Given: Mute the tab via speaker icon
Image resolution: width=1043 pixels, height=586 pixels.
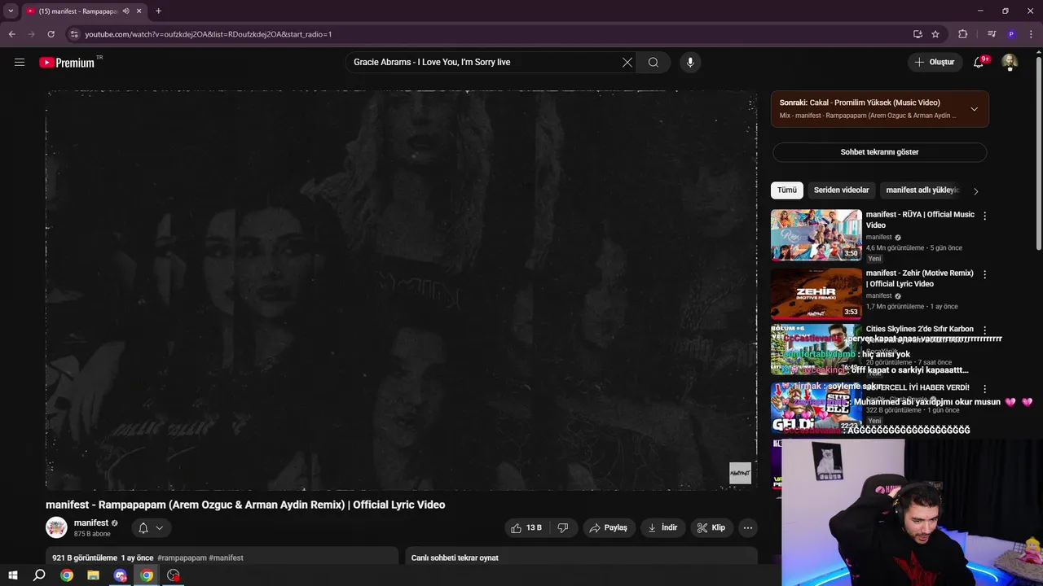Looking at the screenshot, I should pos(125,11).
